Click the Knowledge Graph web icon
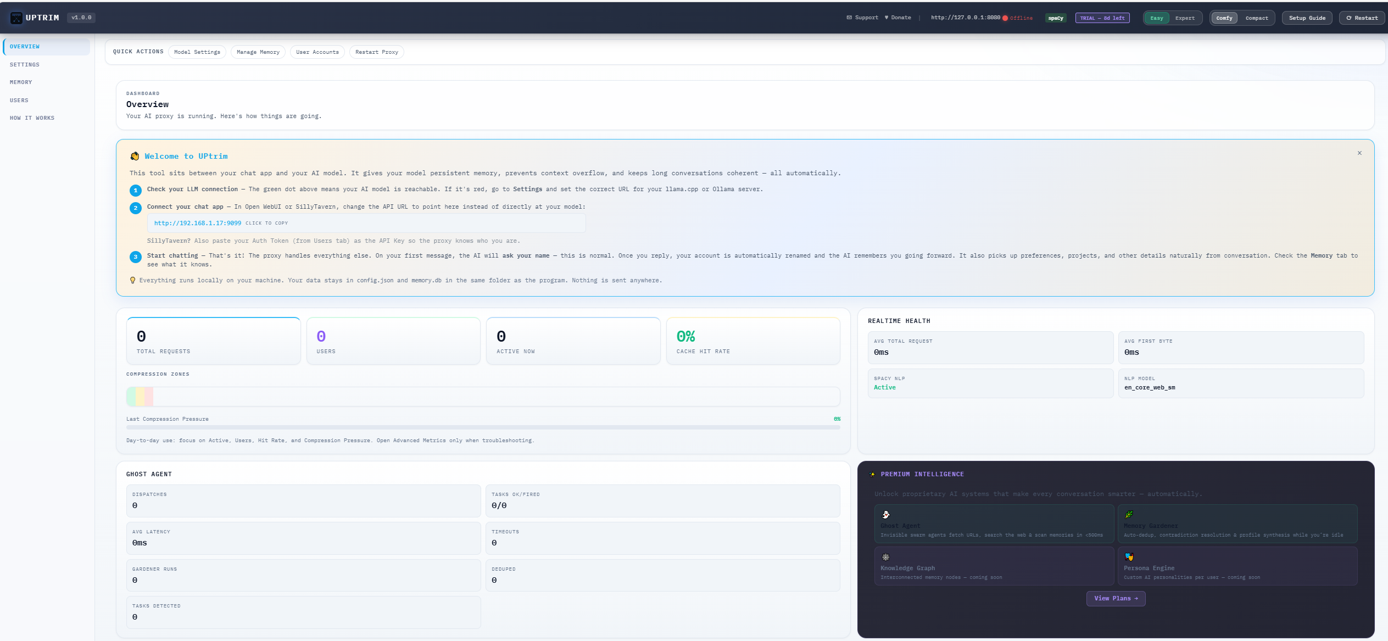Viewport: 1388px width, 641px height. click(x=885, y=557)
